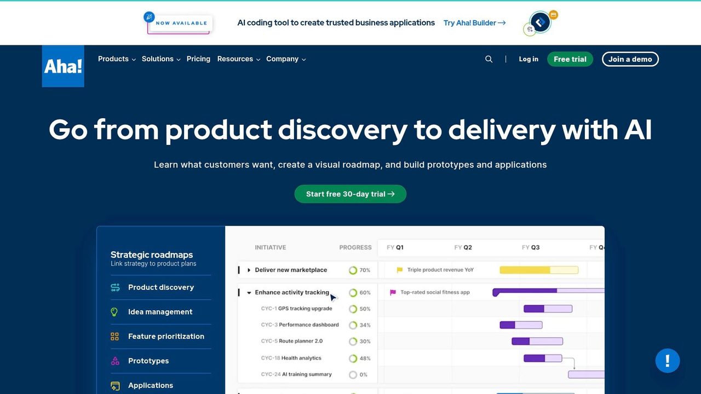This screenshot has height=394, width=701.
Task: Expand the Deliver new marketplace initiative
Action: click(249, 270)
